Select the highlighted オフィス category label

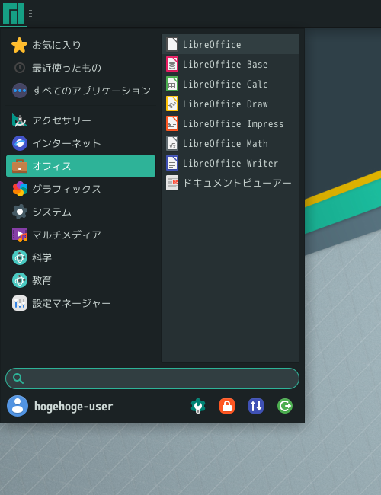coord(52,166)
